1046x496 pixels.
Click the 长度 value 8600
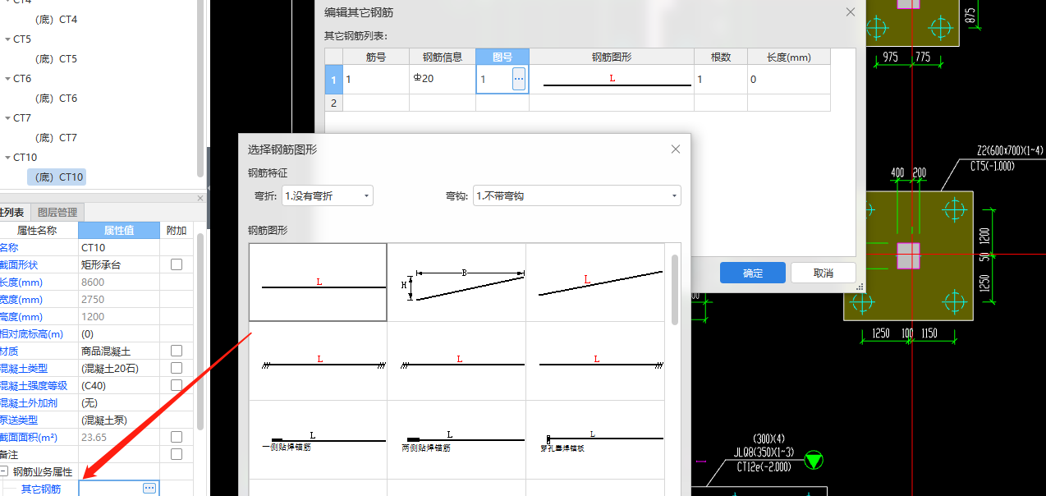[x=119, y=282]
